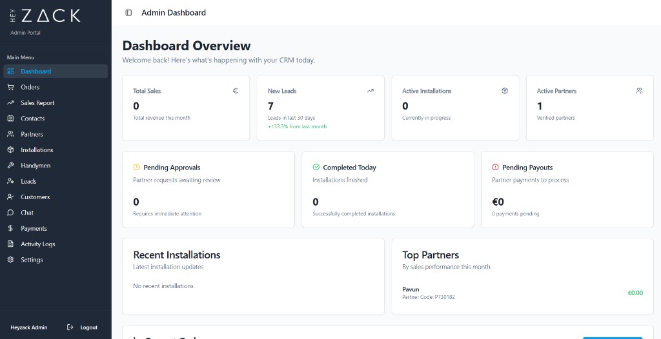Viewport: 661px width, 339px height.
Task: Open Settings from the sidebar
Action: click(56, 260)
